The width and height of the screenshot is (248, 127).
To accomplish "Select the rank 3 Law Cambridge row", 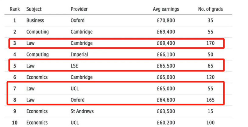I will coord(116,43).
